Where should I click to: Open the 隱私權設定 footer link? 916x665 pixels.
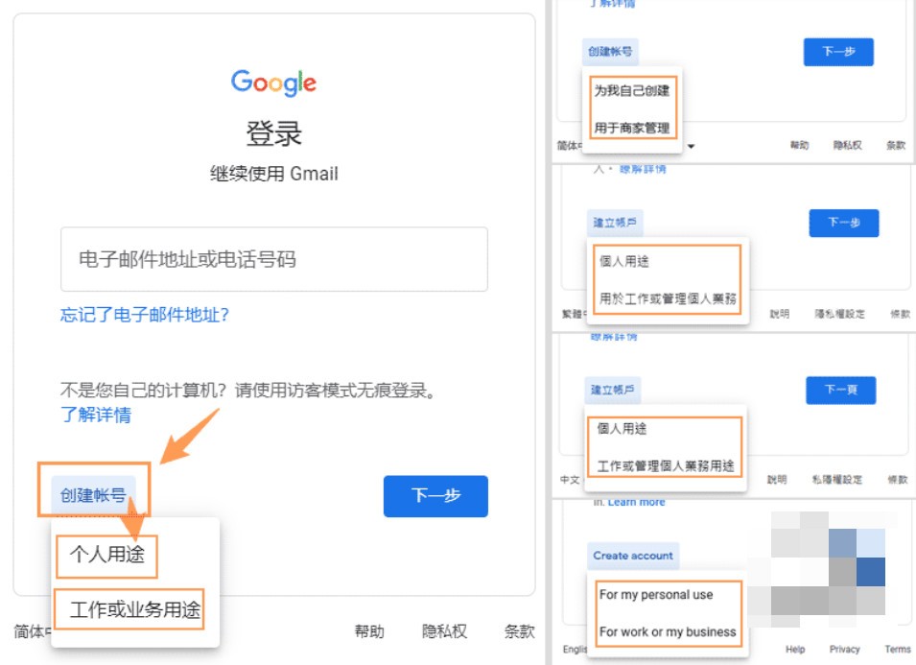pyautogui.click(x=839, y=314)
